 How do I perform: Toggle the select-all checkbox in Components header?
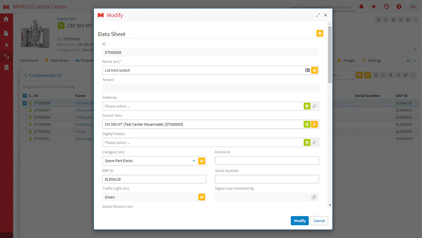tap(25, 96)
